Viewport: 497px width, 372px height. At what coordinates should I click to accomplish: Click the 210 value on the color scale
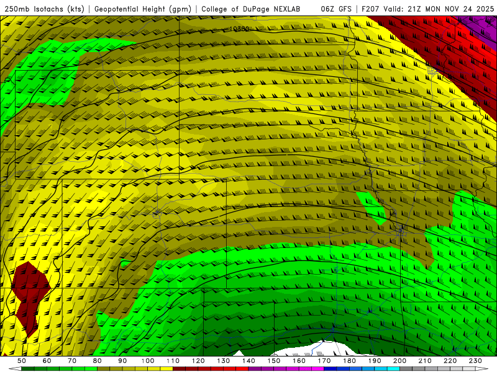[x=425, y=361]
